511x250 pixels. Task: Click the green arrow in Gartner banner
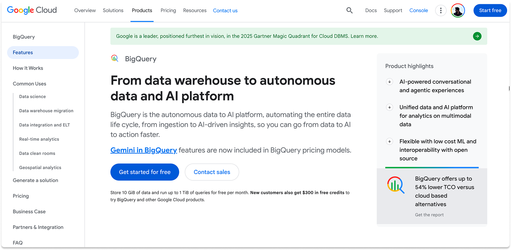pos(477,36)
